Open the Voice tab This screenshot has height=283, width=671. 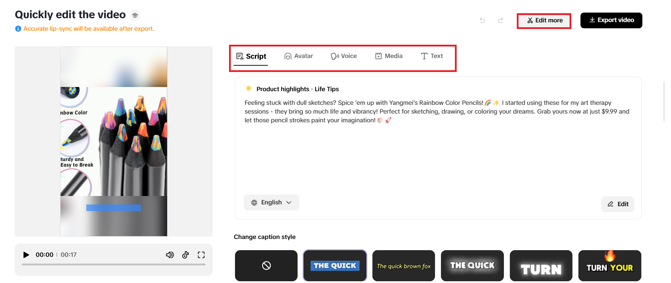pyautogui.click(x=344, y=56)
